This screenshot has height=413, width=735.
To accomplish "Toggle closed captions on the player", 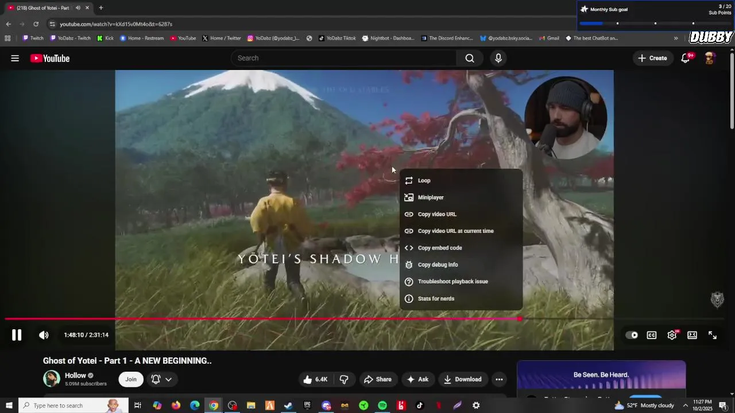I will 652,335.
